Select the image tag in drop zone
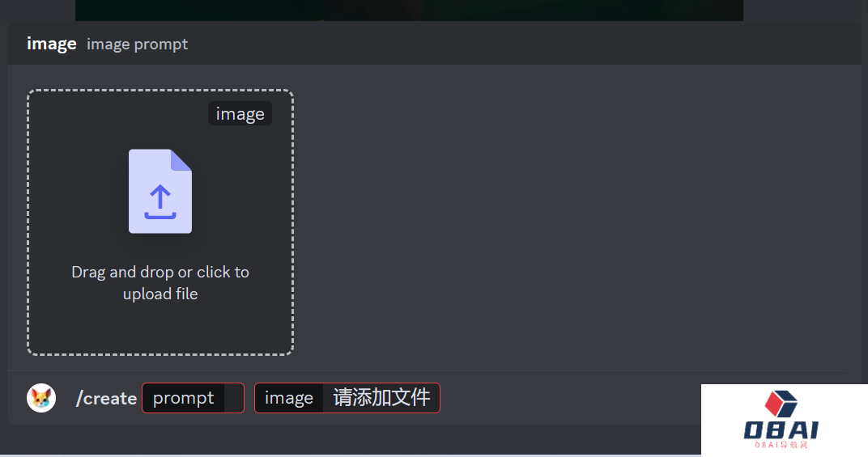 (x=240, y=113)
